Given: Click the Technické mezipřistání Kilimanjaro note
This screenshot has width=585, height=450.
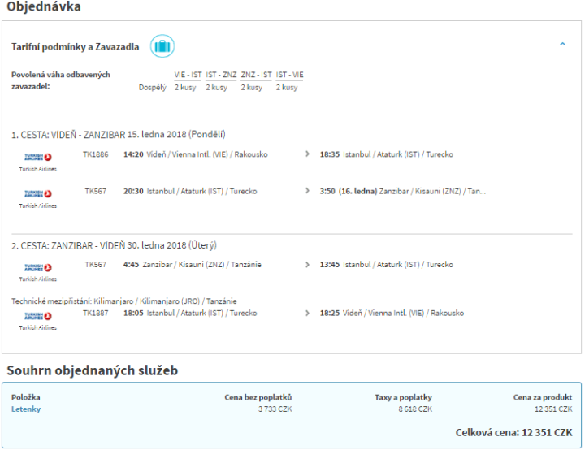Looking at the screenshot, I should [x=124, y=301].
